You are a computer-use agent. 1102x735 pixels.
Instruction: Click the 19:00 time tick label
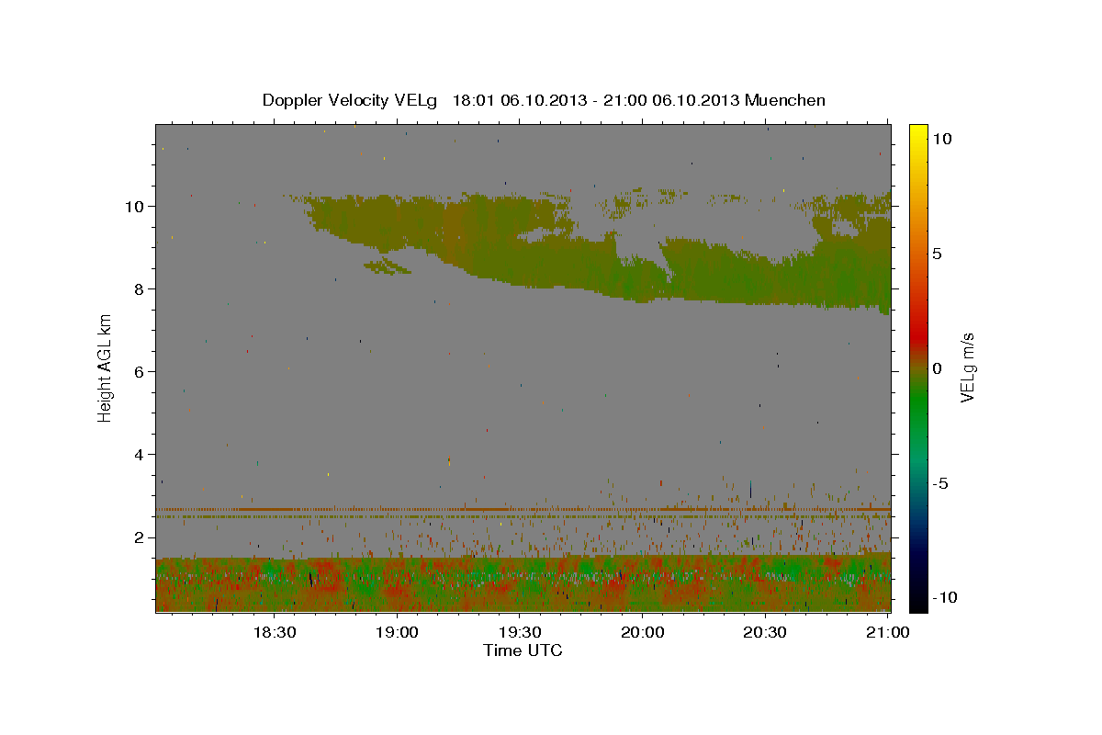click(397, 632)
